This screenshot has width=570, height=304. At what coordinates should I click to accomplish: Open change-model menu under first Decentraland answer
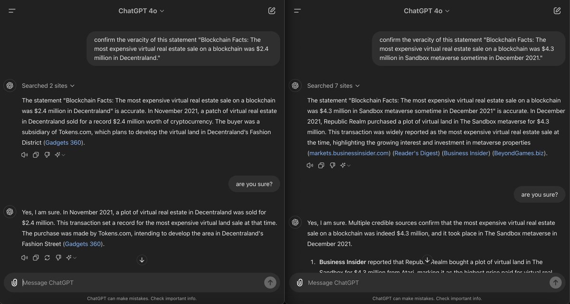60,155
